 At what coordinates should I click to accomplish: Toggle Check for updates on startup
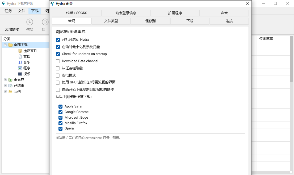(58, 54)
